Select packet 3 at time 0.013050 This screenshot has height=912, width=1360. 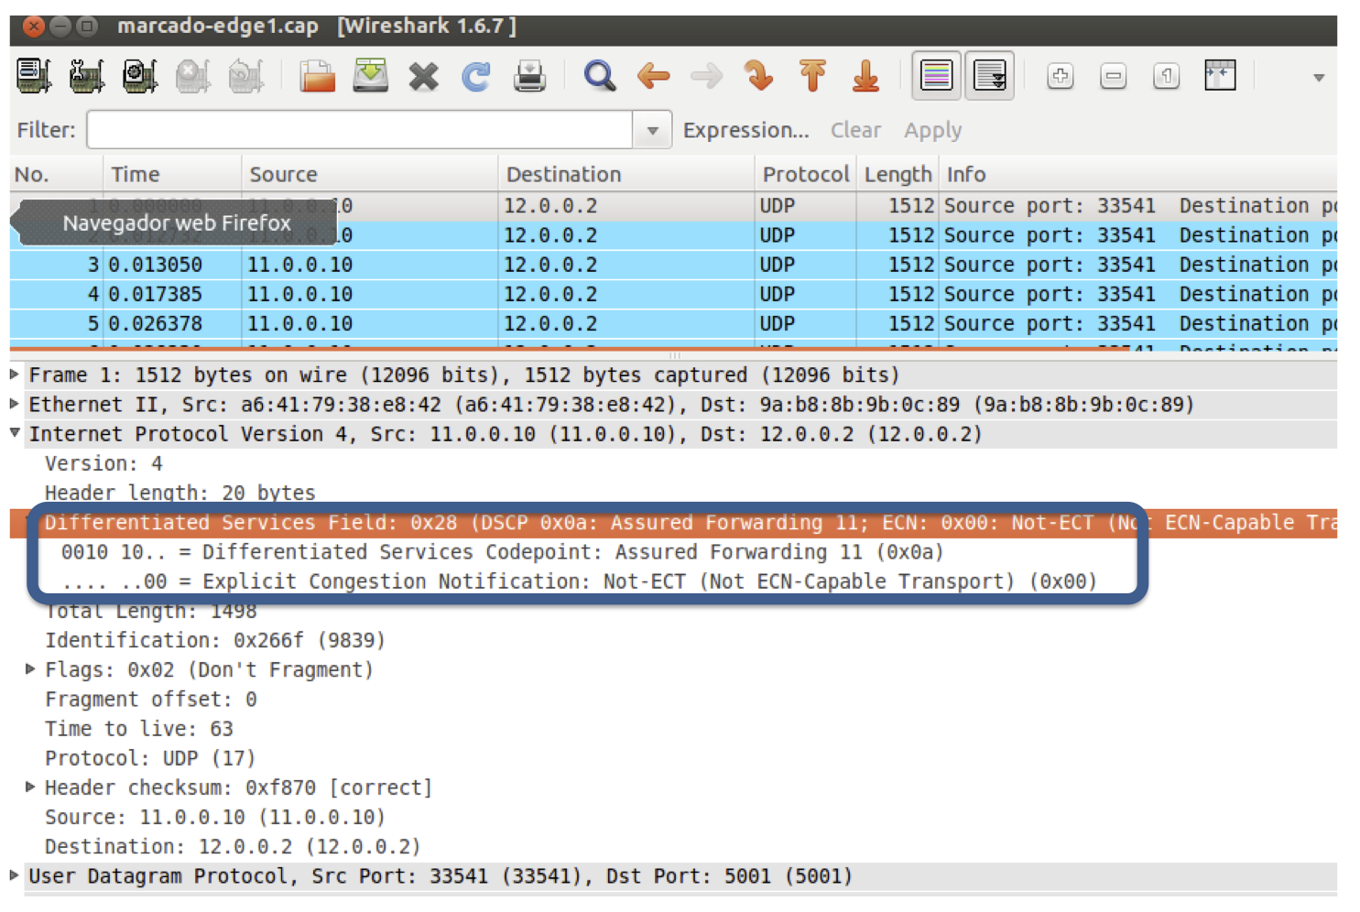pyautogui.click(x=673, y=265)
